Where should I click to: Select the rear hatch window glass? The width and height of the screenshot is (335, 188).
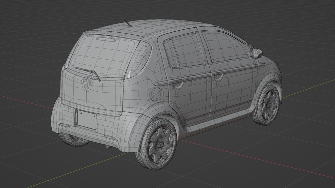(101, 55)
